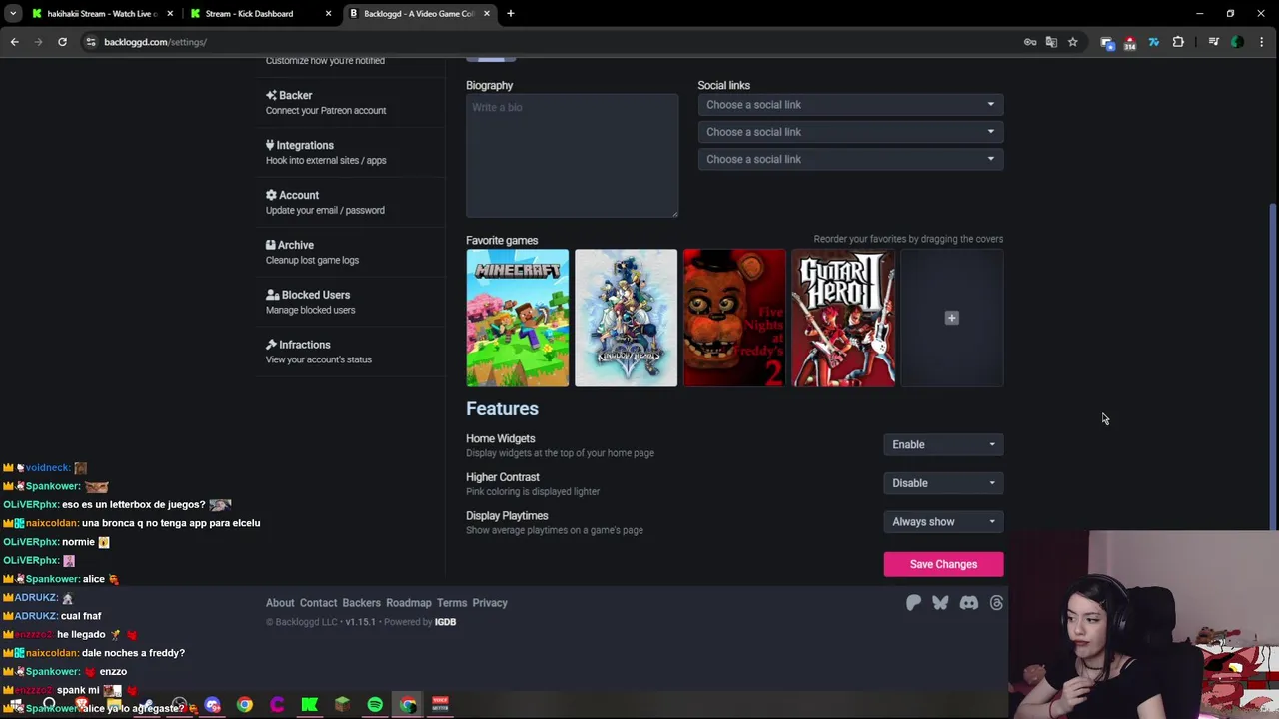Open Spotify from the taskbar
Viewport: 1279px width, 719px height.
(x=375, y=705)
